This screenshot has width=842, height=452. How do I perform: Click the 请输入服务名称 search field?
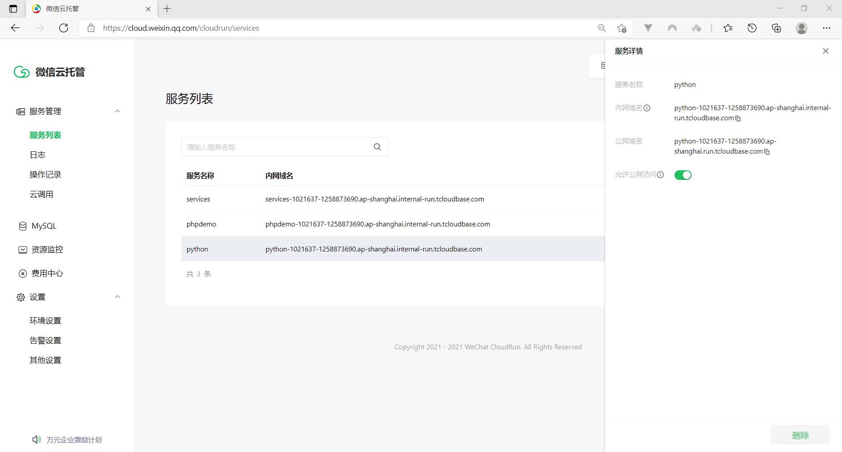click(276, 147)
